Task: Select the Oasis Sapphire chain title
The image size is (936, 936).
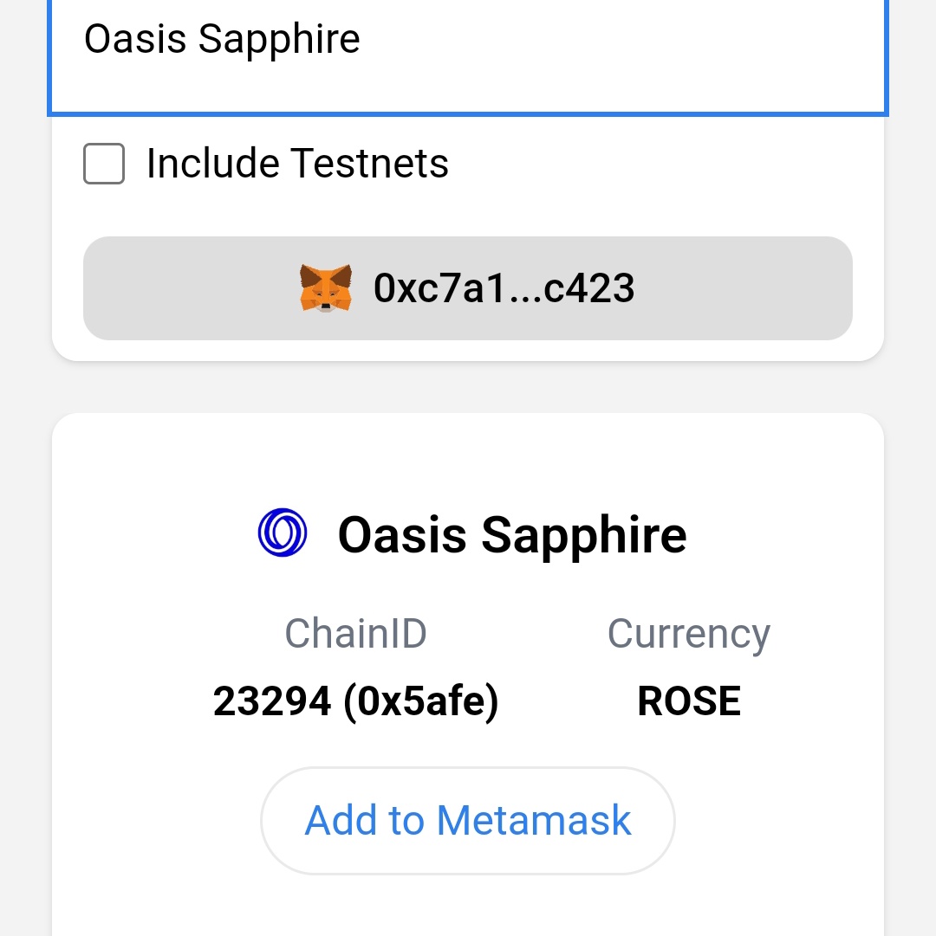Action: coord(512,535)
